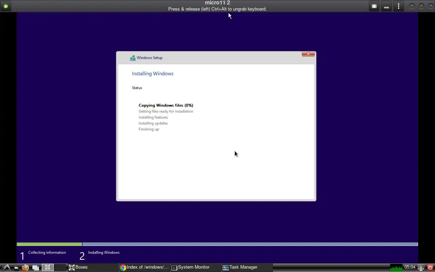Click the 'Installing Windows' heading

pyautogui.click(x=153, y=74)
